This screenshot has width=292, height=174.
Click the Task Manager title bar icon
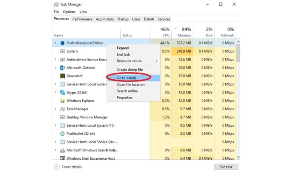click(56, 5)
